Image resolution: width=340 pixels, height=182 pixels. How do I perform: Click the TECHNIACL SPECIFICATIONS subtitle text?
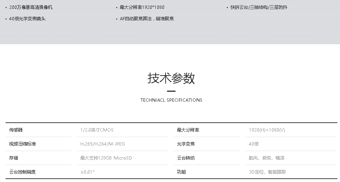coord(171,100)
